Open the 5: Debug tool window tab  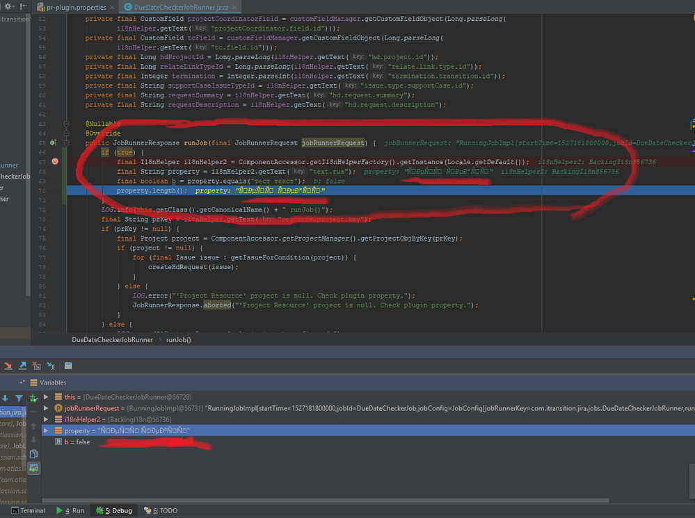pos(114,510)
